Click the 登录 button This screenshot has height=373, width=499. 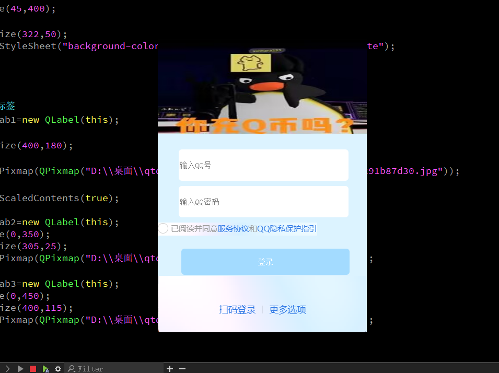coord(265,262)
